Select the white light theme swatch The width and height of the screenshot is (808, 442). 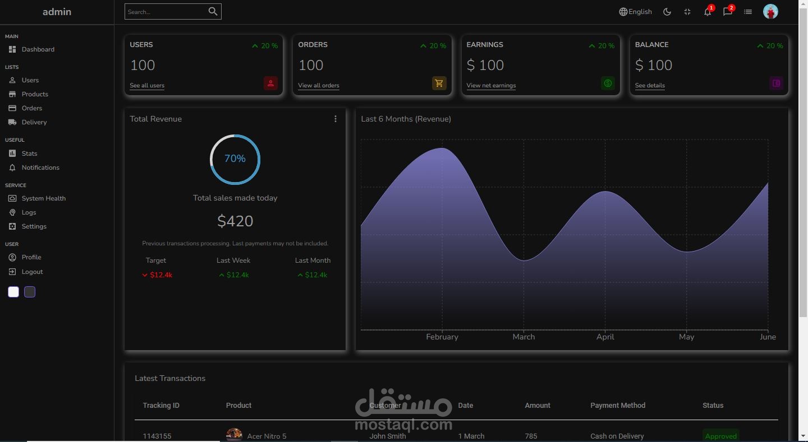13,292
